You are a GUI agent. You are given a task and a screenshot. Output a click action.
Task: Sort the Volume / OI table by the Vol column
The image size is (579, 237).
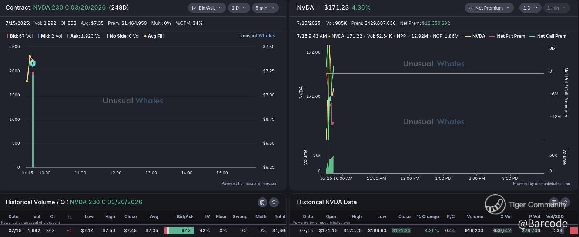(37, 217)
